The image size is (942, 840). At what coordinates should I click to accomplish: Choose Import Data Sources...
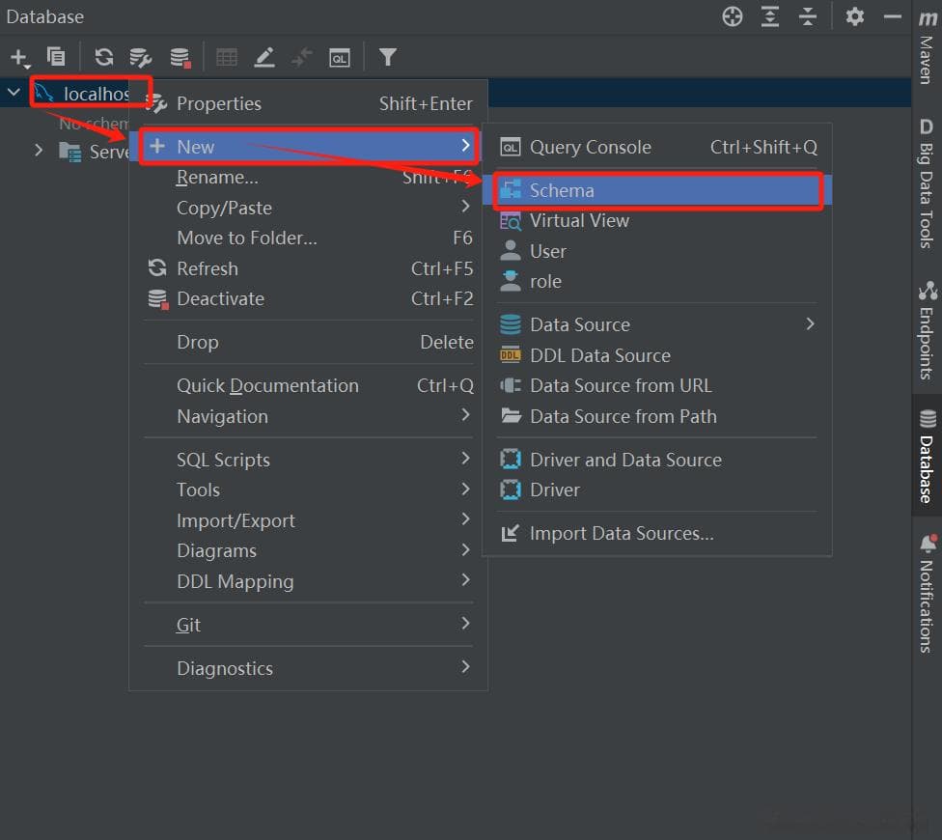658,533
